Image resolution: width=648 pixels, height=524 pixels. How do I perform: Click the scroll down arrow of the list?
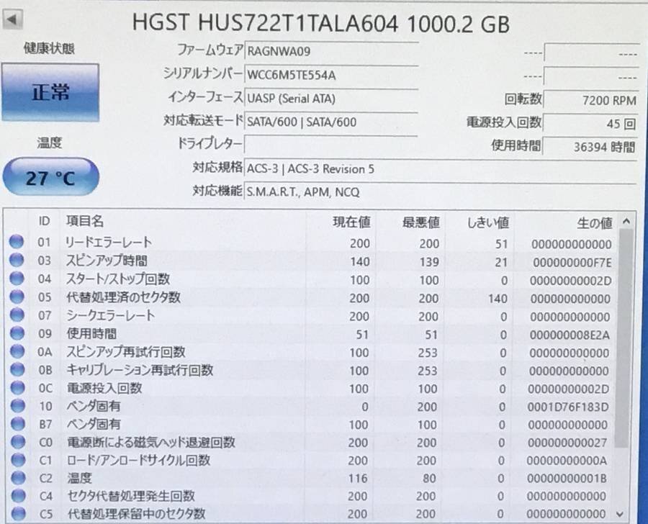point(620,514)
